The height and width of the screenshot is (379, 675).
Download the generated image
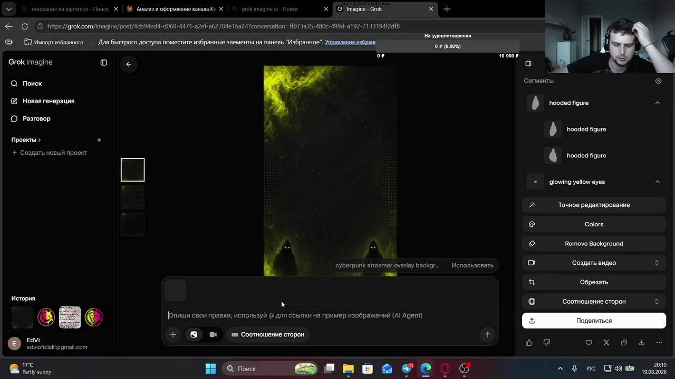click(x=641, y=343)
